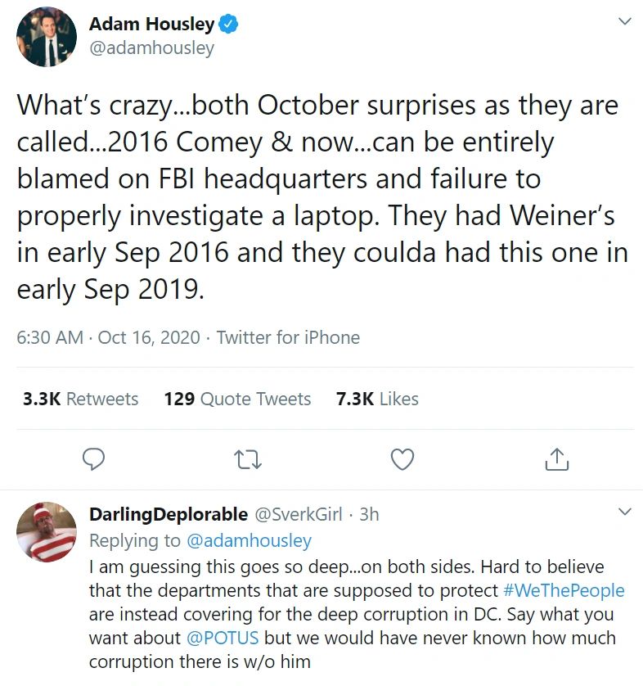Visit Adam Housley's profile name
This screenshot has height=686, width=643.
pyautogui.click(x=151, y=25)
